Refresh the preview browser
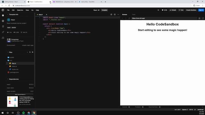The image size is (205, 115). click(129, 18)
